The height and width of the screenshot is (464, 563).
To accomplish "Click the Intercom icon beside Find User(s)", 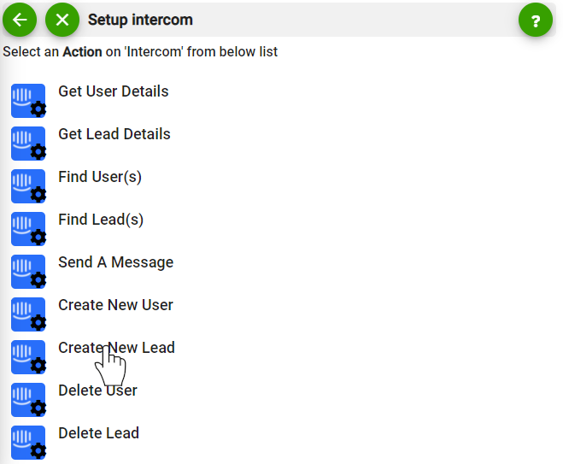I will (x=28, y=186).
